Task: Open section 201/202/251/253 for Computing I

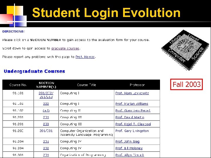Action: tap(46, 95)
